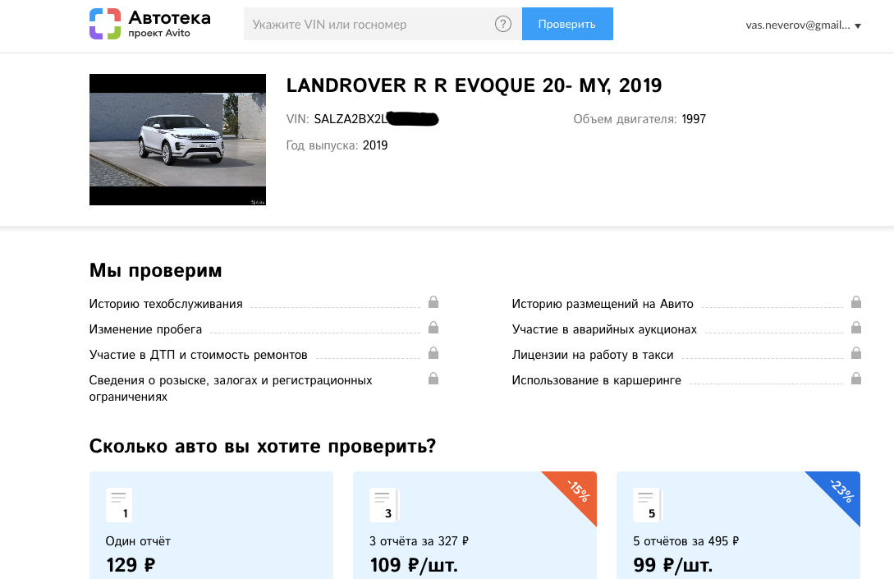The height and width of the screenshot is (579, 894).
Task: Click the -23% discount ribbon
Action: pos(840,490)
